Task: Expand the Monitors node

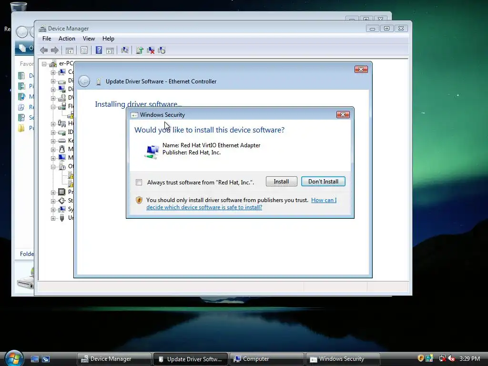Action: (x=53, y=158)
